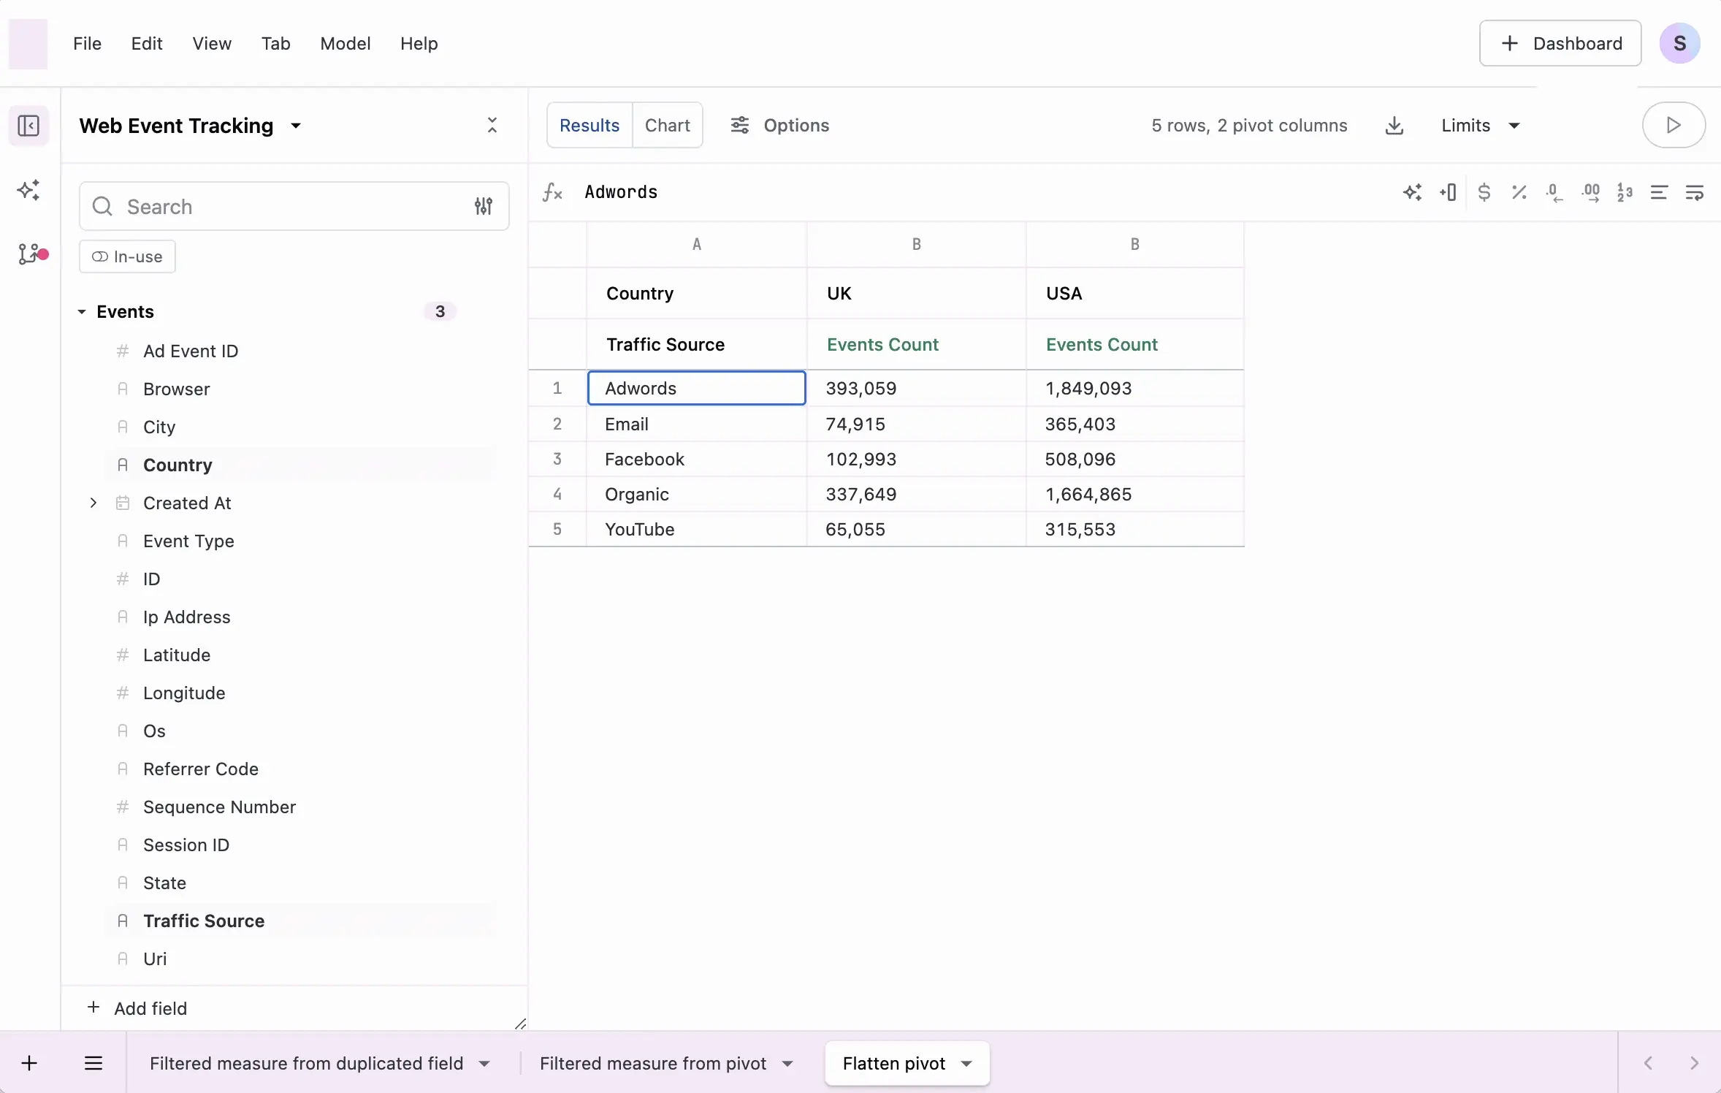Click the UK pivot column header
This screenshot has height=1093, width=1721.
coord(916,293)
